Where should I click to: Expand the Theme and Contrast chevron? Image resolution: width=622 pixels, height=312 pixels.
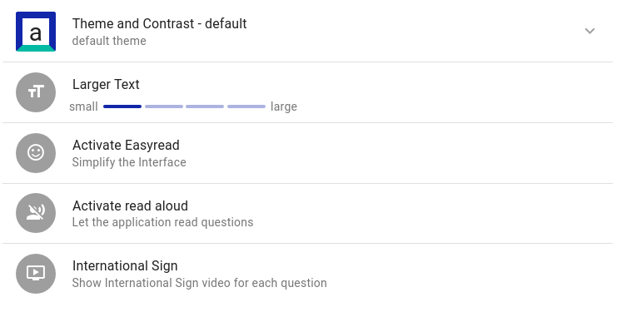pos(590,31)
